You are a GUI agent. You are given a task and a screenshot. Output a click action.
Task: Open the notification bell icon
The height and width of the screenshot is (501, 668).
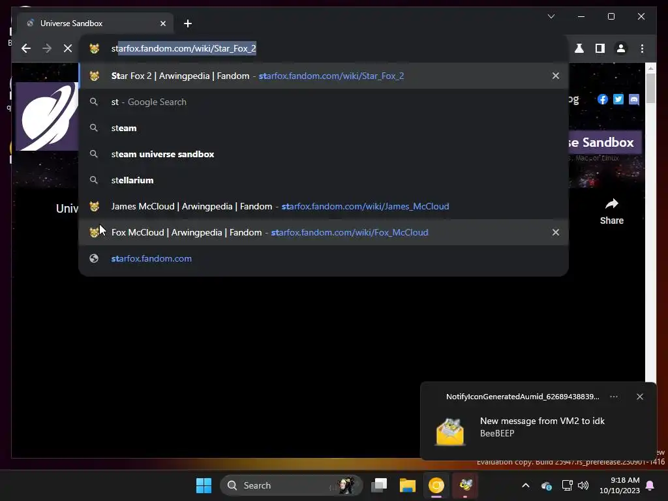pyautogui.click(x=650, y=485)
